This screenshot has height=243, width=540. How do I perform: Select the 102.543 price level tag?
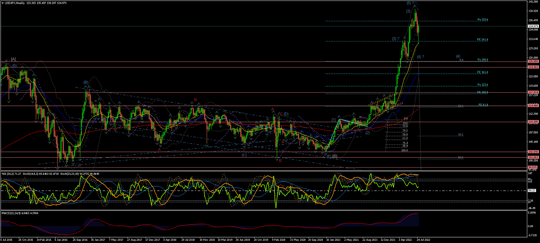tap(532, 152)
